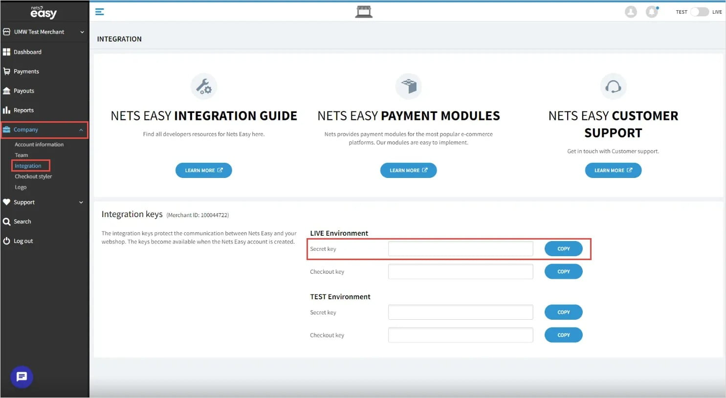Go to Payments in the sidebar
The image size is (726, 398).
pyautogui.click(x=26, y=71)
